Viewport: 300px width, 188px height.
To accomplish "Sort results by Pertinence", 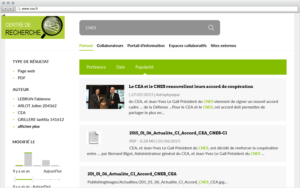I will click(96, 67).
